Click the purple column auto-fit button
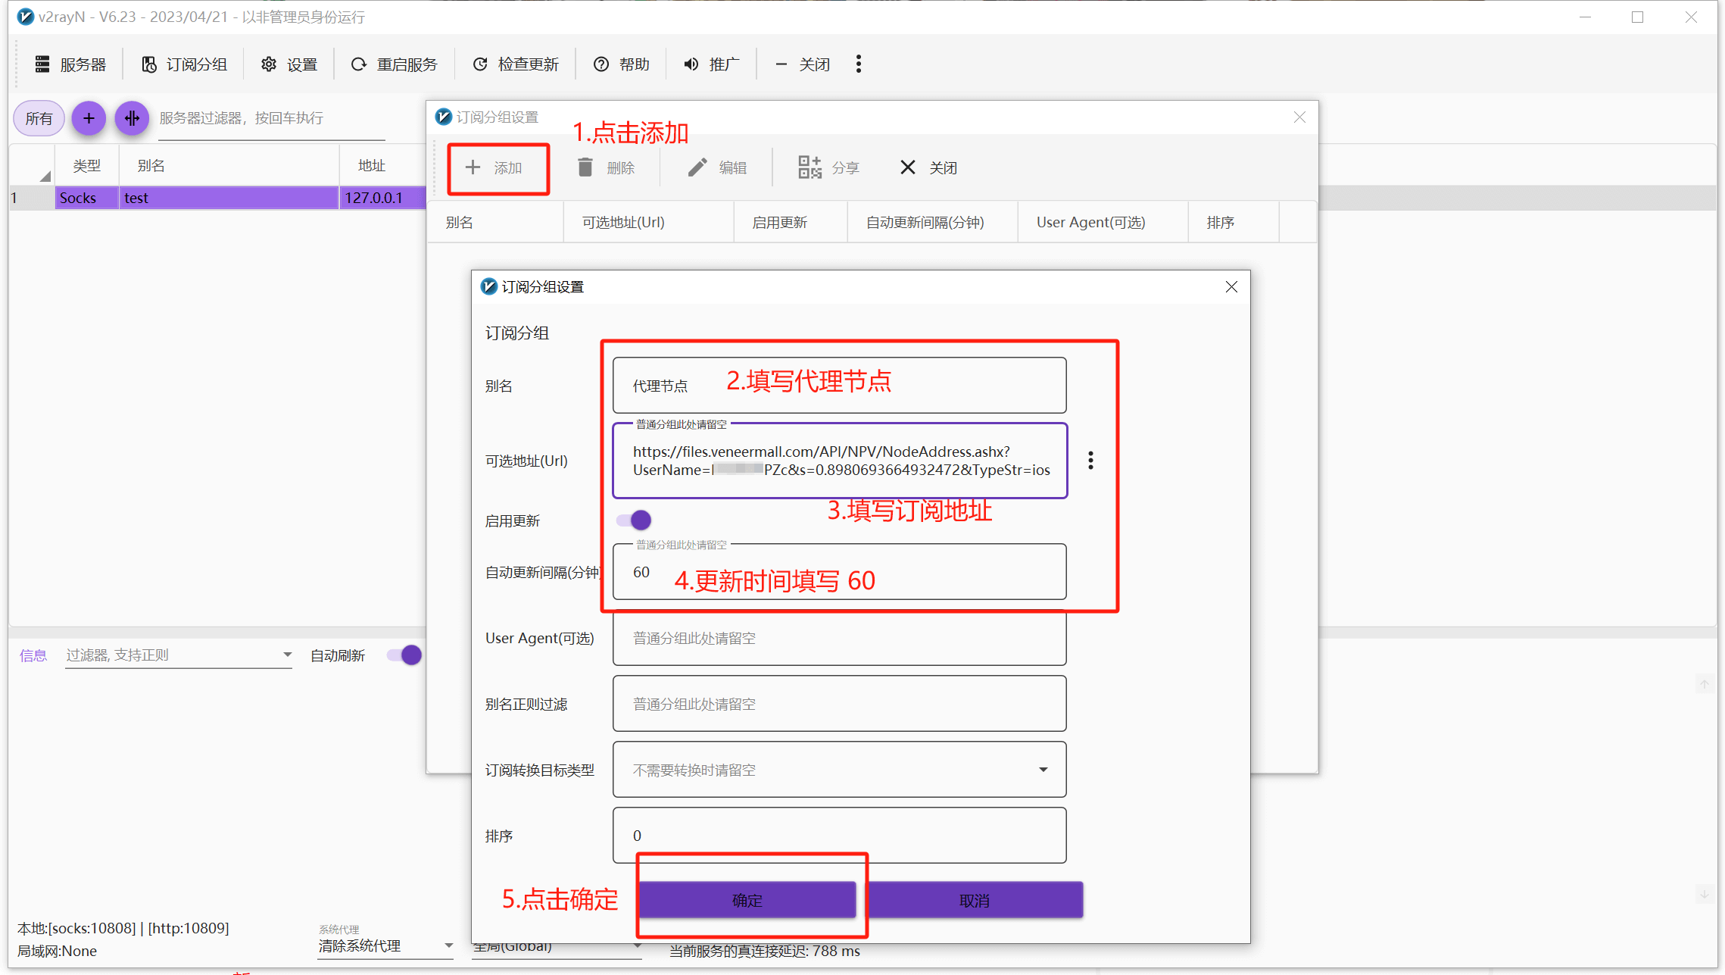Image resolution: width=1725 pixels, height=975 pixels. click(x=132, y=118)
